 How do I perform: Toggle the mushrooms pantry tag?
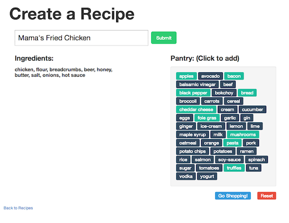(x=243, y=135)
